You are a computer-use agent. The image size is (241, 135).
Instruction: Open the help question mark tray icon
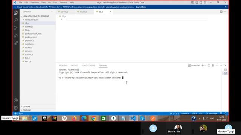194,118
